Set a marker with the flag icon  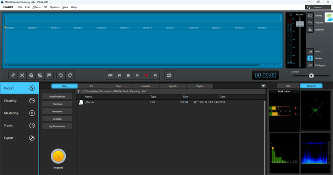[x=49, y=75]
